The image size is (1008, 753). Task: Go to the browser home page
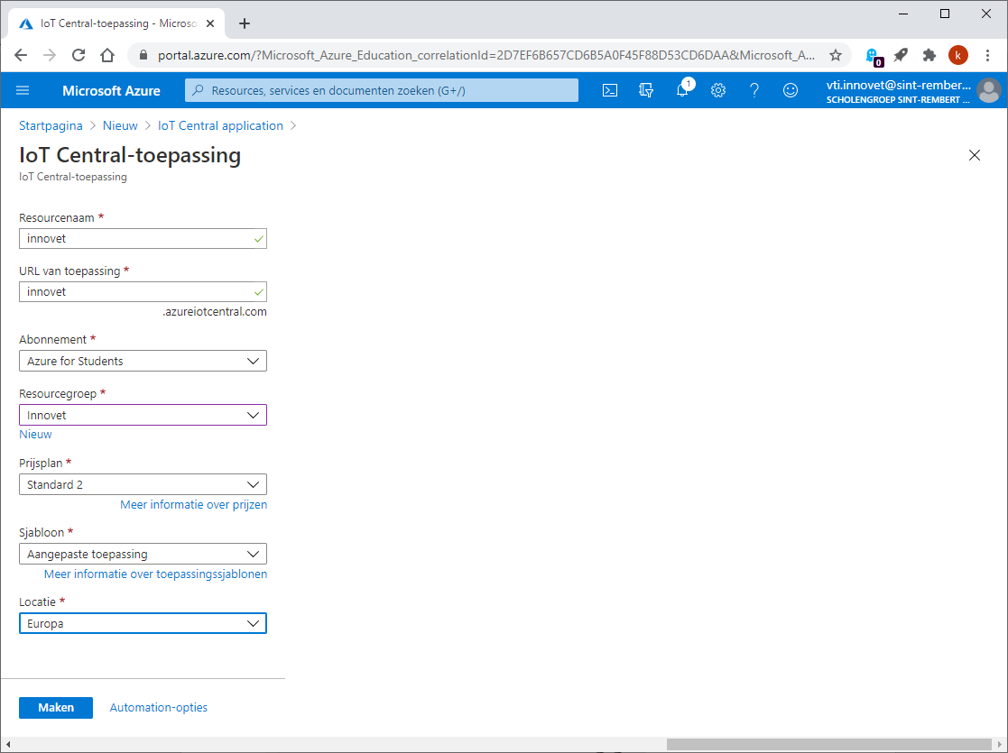click(x=107, y=55)
